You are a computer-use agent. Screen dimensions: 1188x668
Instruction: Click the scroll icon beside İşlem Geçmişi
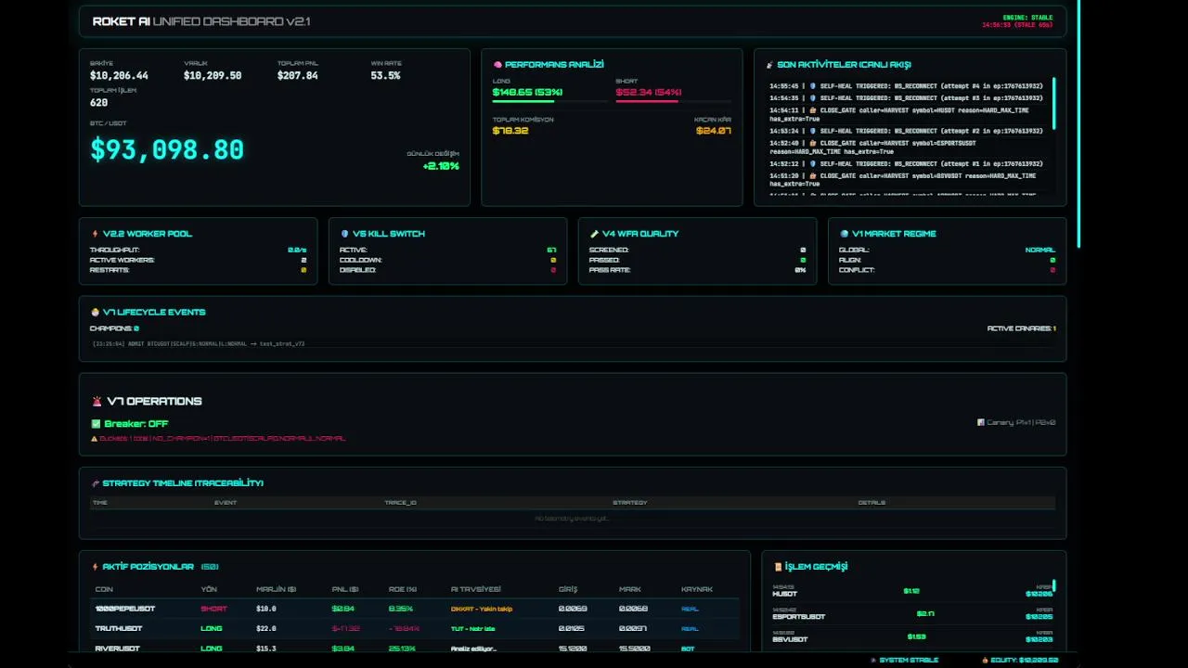[778, 567]
